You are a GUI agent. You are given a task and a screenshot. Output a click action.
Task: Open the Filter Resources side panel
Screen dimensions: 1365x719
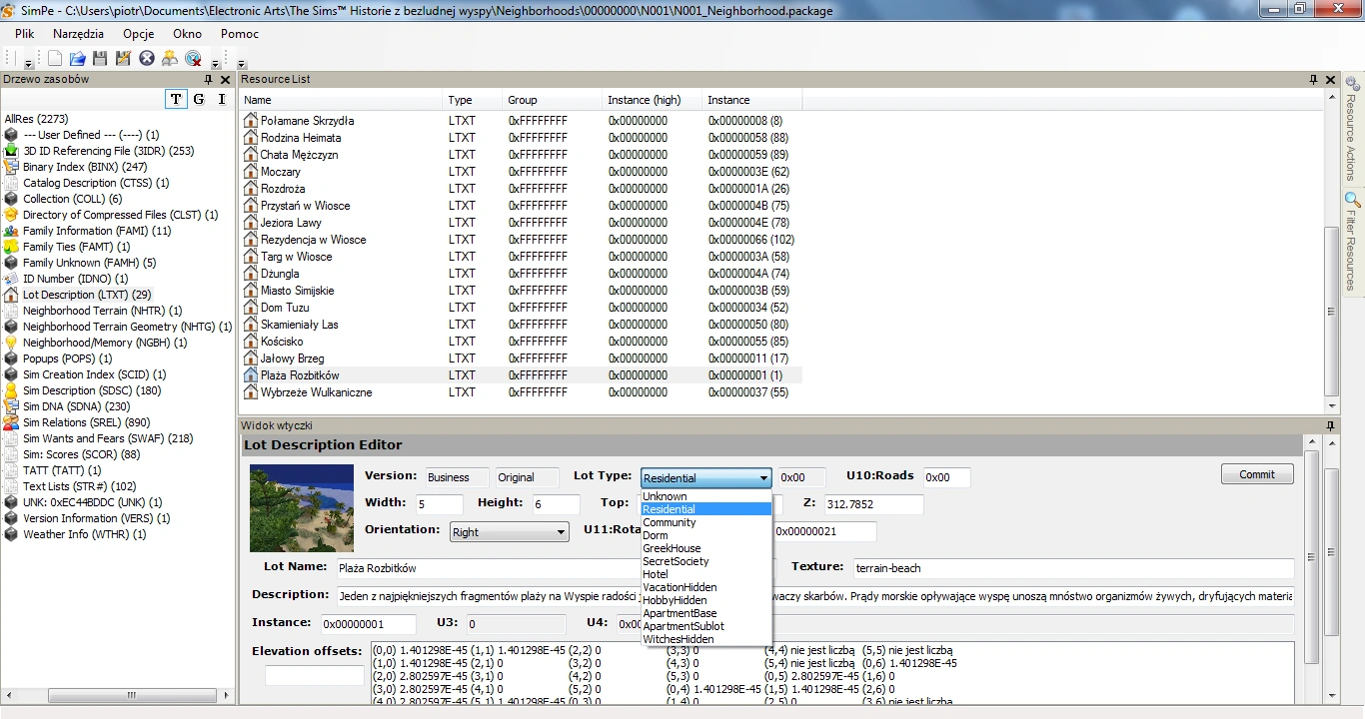(x=1352, y=241)
